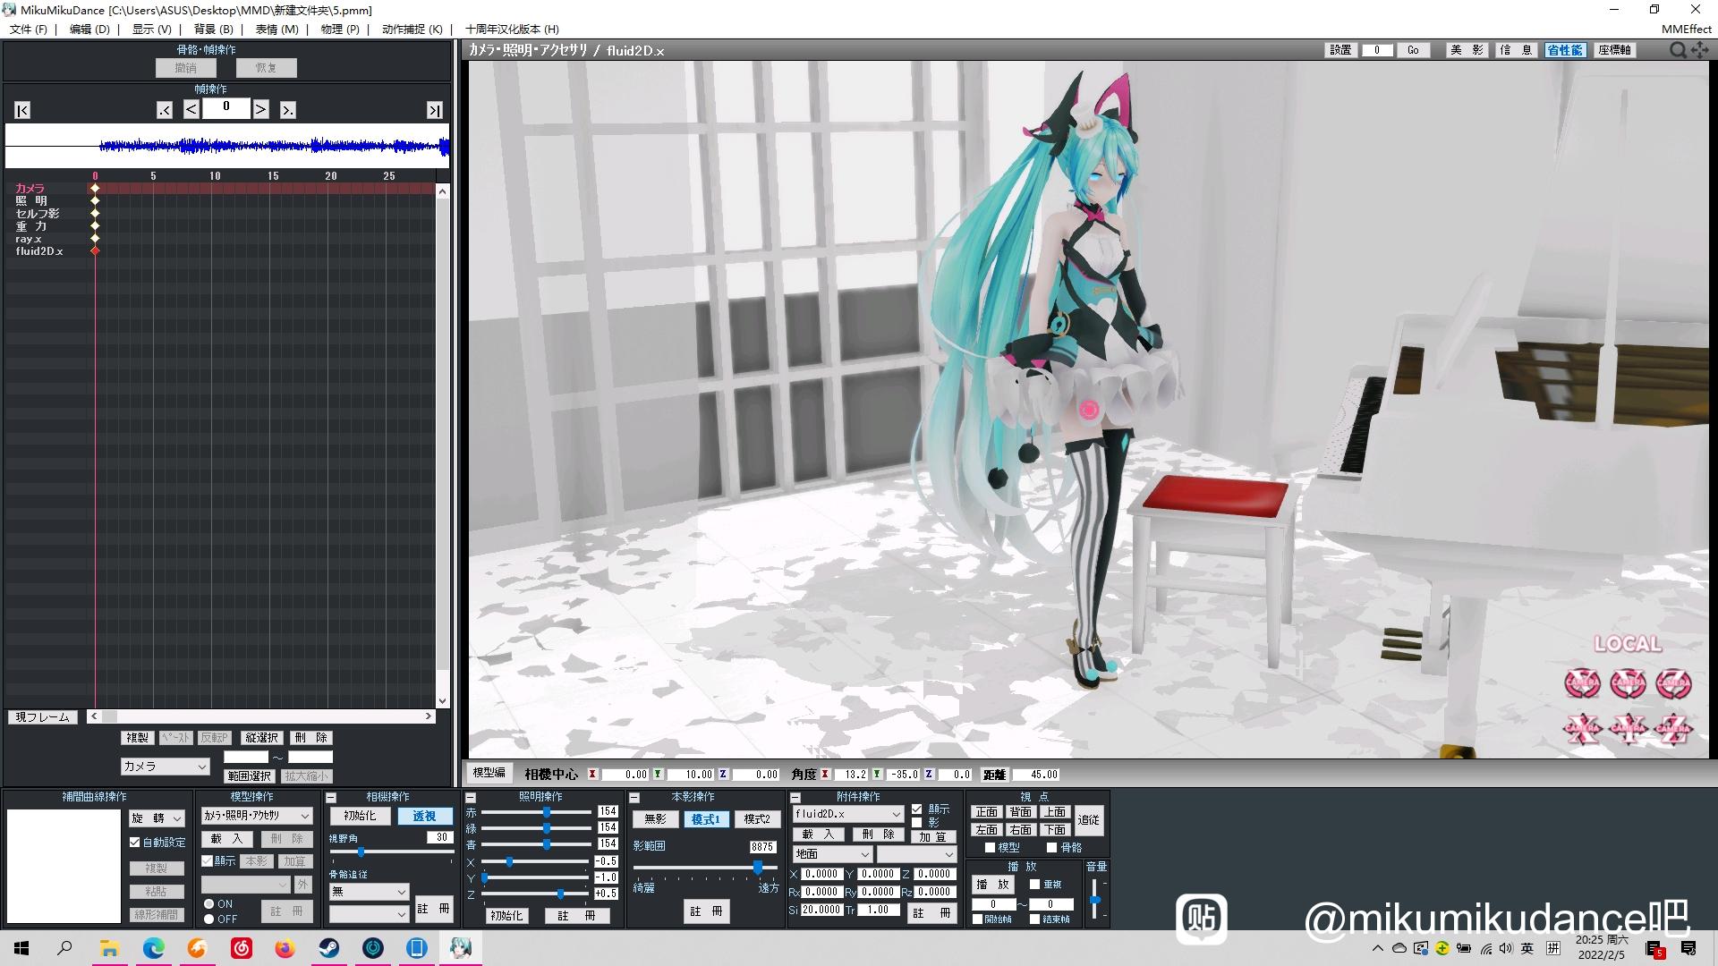Toggle accessory 影 shadow checkbox
1718x966 pixels.
[x=916, y=822]
